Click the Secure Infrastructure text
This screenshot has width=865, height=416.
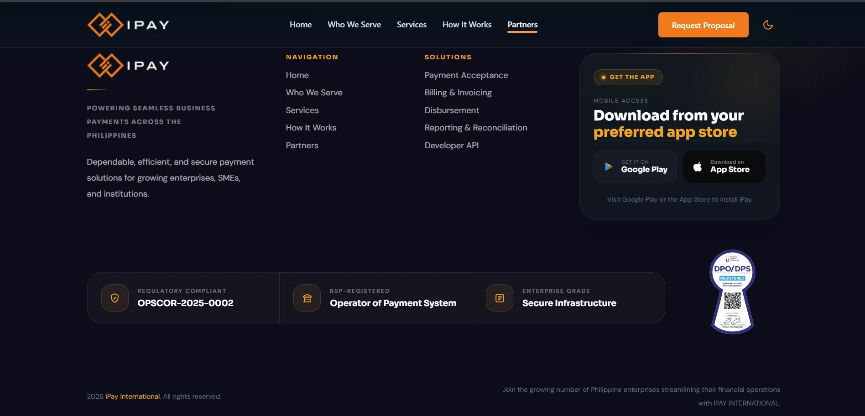point(569,303)
